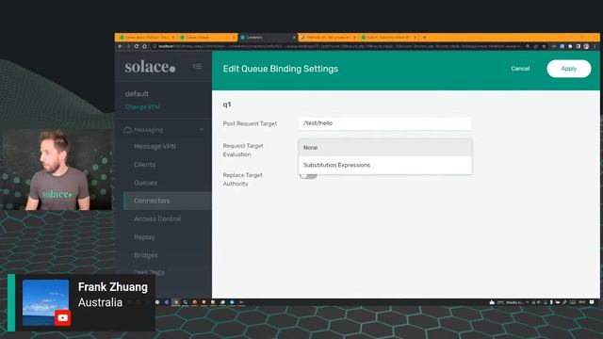Click the 'Edit Queue Binding Settings' heading
The width and height of the screenshot is (603, 339).
281,69
